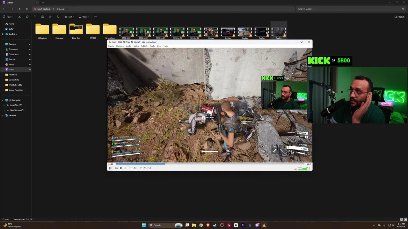Click the Search Videos field
This screenshot has width=408, height=229.
(x=351, y=9)
